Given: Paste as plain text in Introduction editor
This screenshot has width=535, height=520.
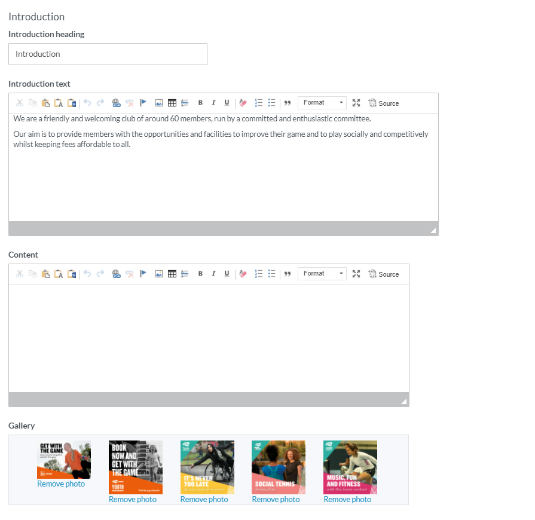Looking at the screenshot, I should click(x=59, y=103).
